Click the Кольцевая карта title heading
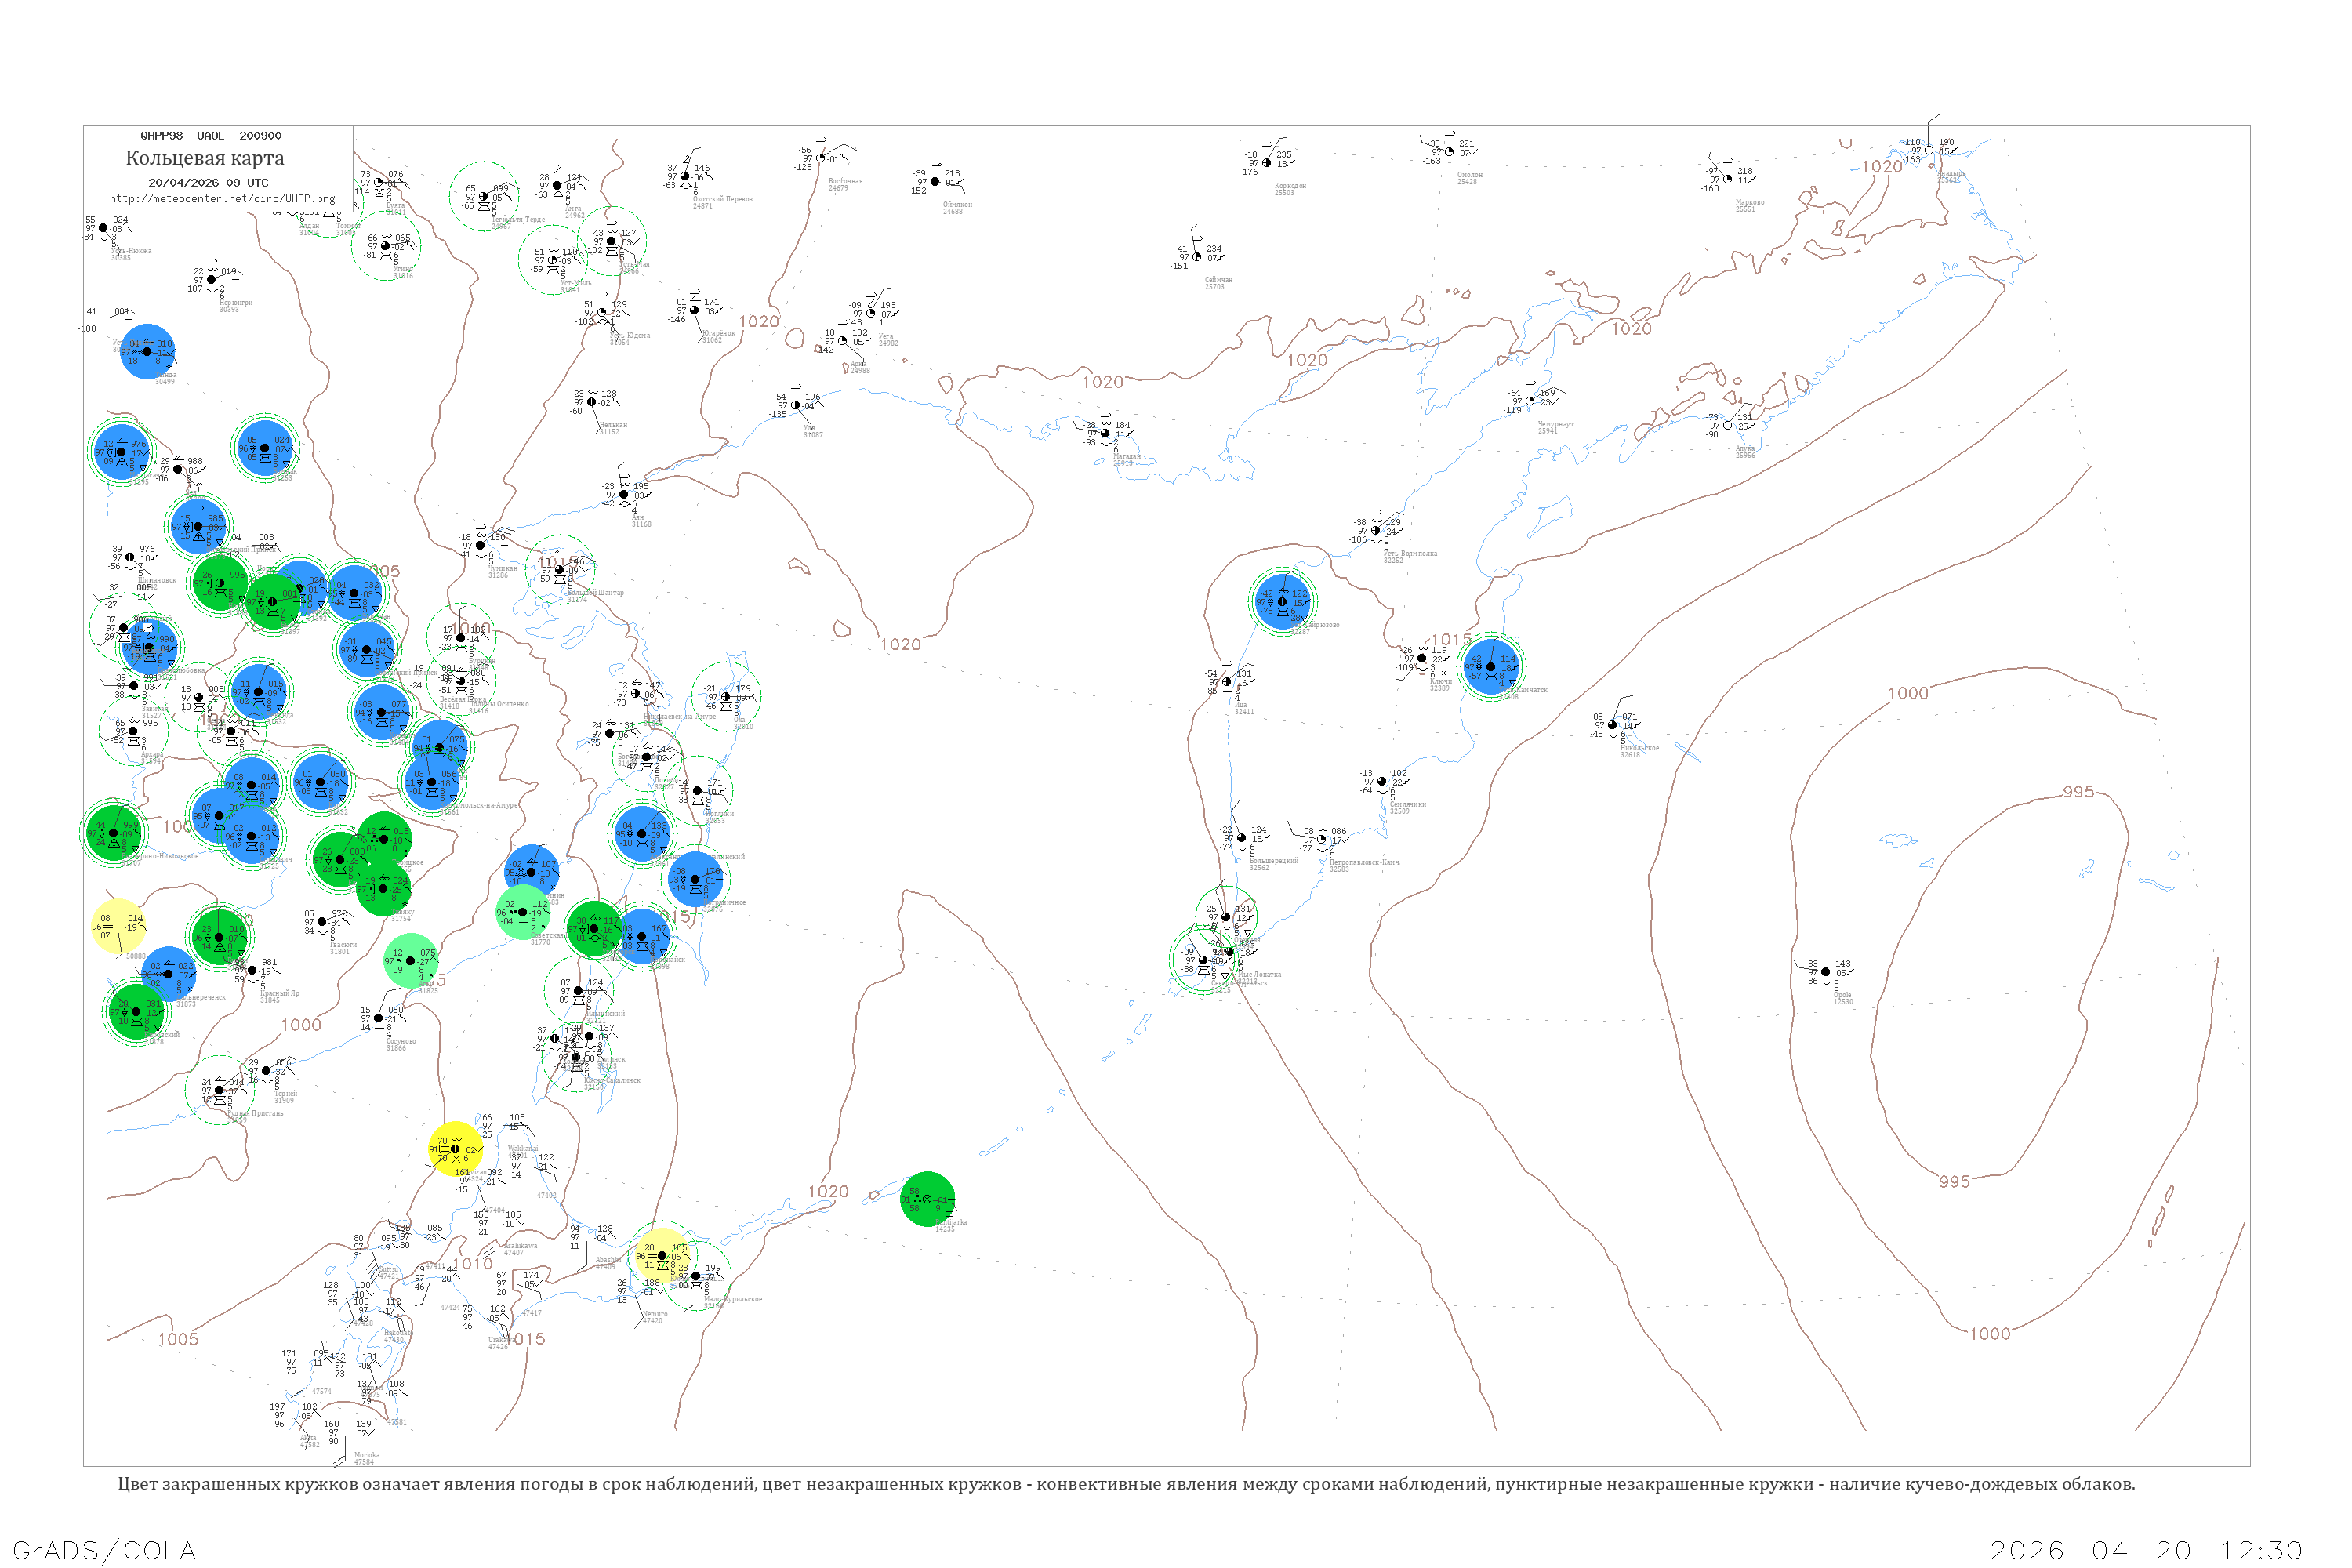The width and height of the screenshot is (2352, 1568). point(205,158)
